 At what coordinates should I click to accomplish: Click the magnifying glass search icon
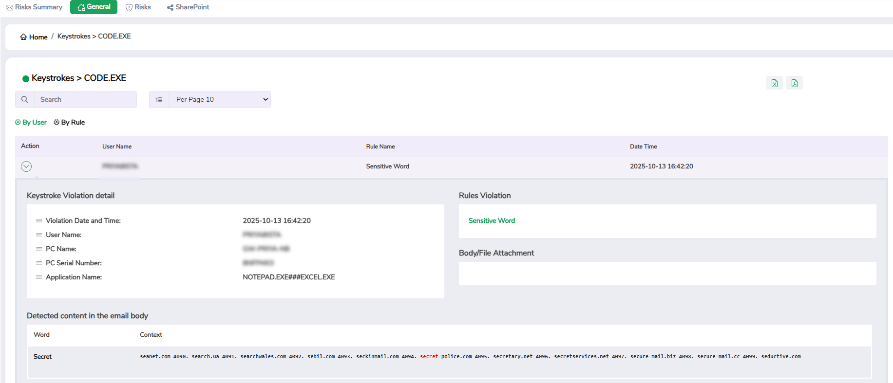(x=25, y=100)
